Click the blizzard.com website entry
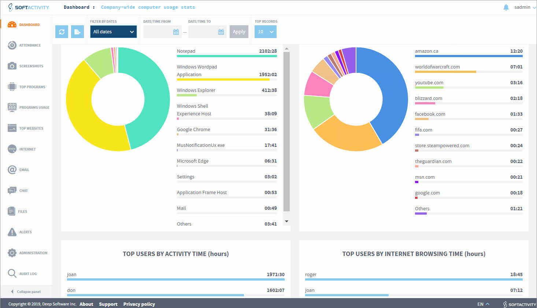The width and height of the screenshot is (537, 308). pos(469,100)
